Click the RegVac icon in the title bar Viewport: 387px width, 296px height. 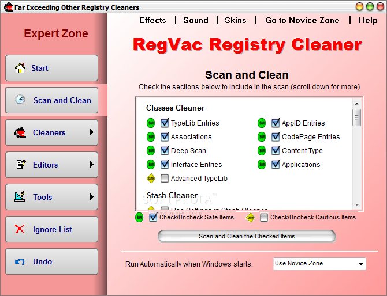coord(9,7)
